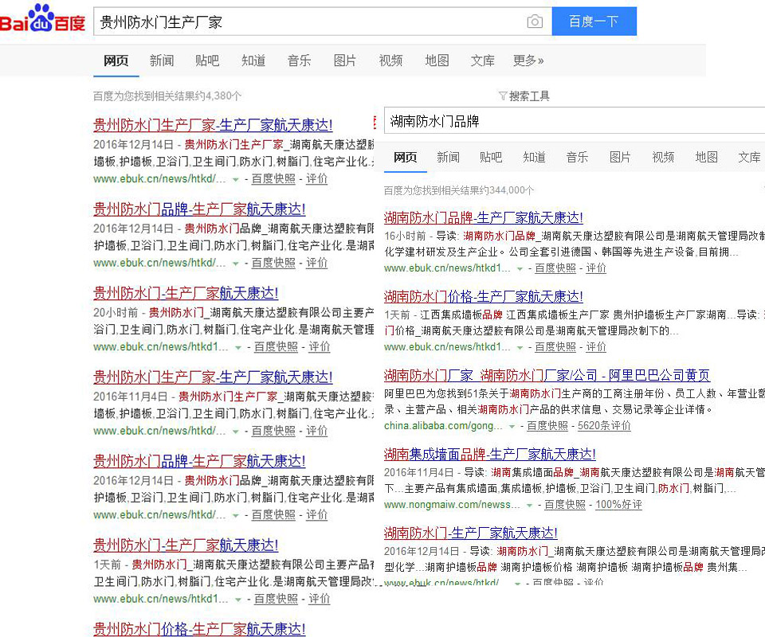Open 百度快照 for the nongmaiw.com result
The width and height of the screenshot is (765, 637).
pos(565,505)
